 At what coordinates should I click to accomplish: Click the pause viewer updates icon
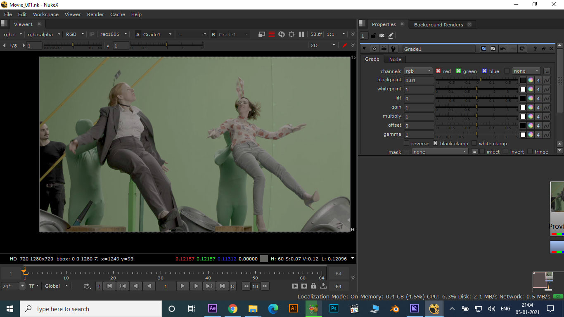[301, 34]
